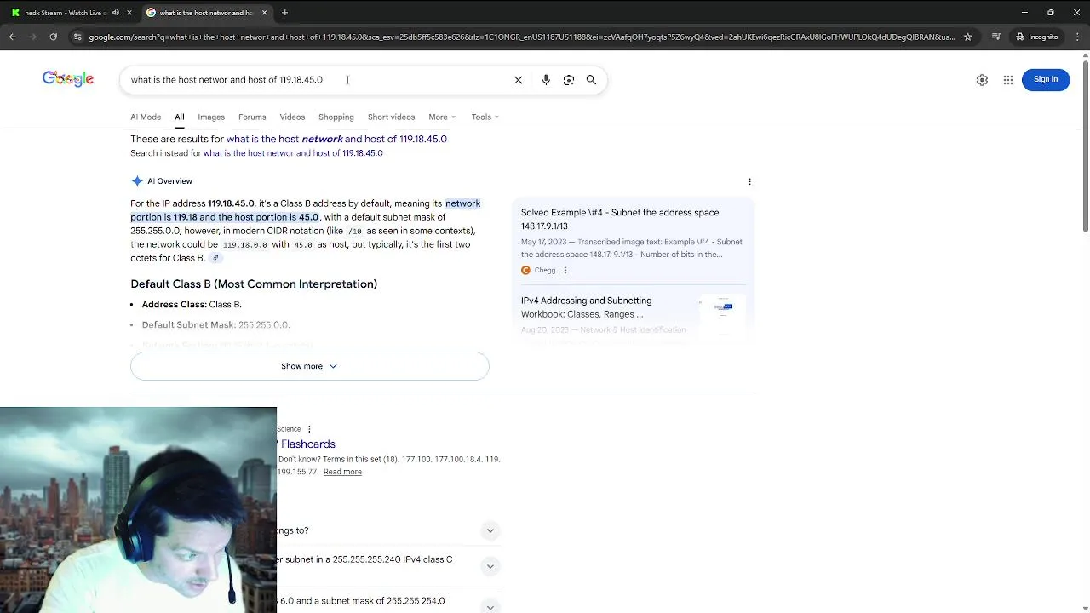Switch to AI Mode tab

(146, 117)
